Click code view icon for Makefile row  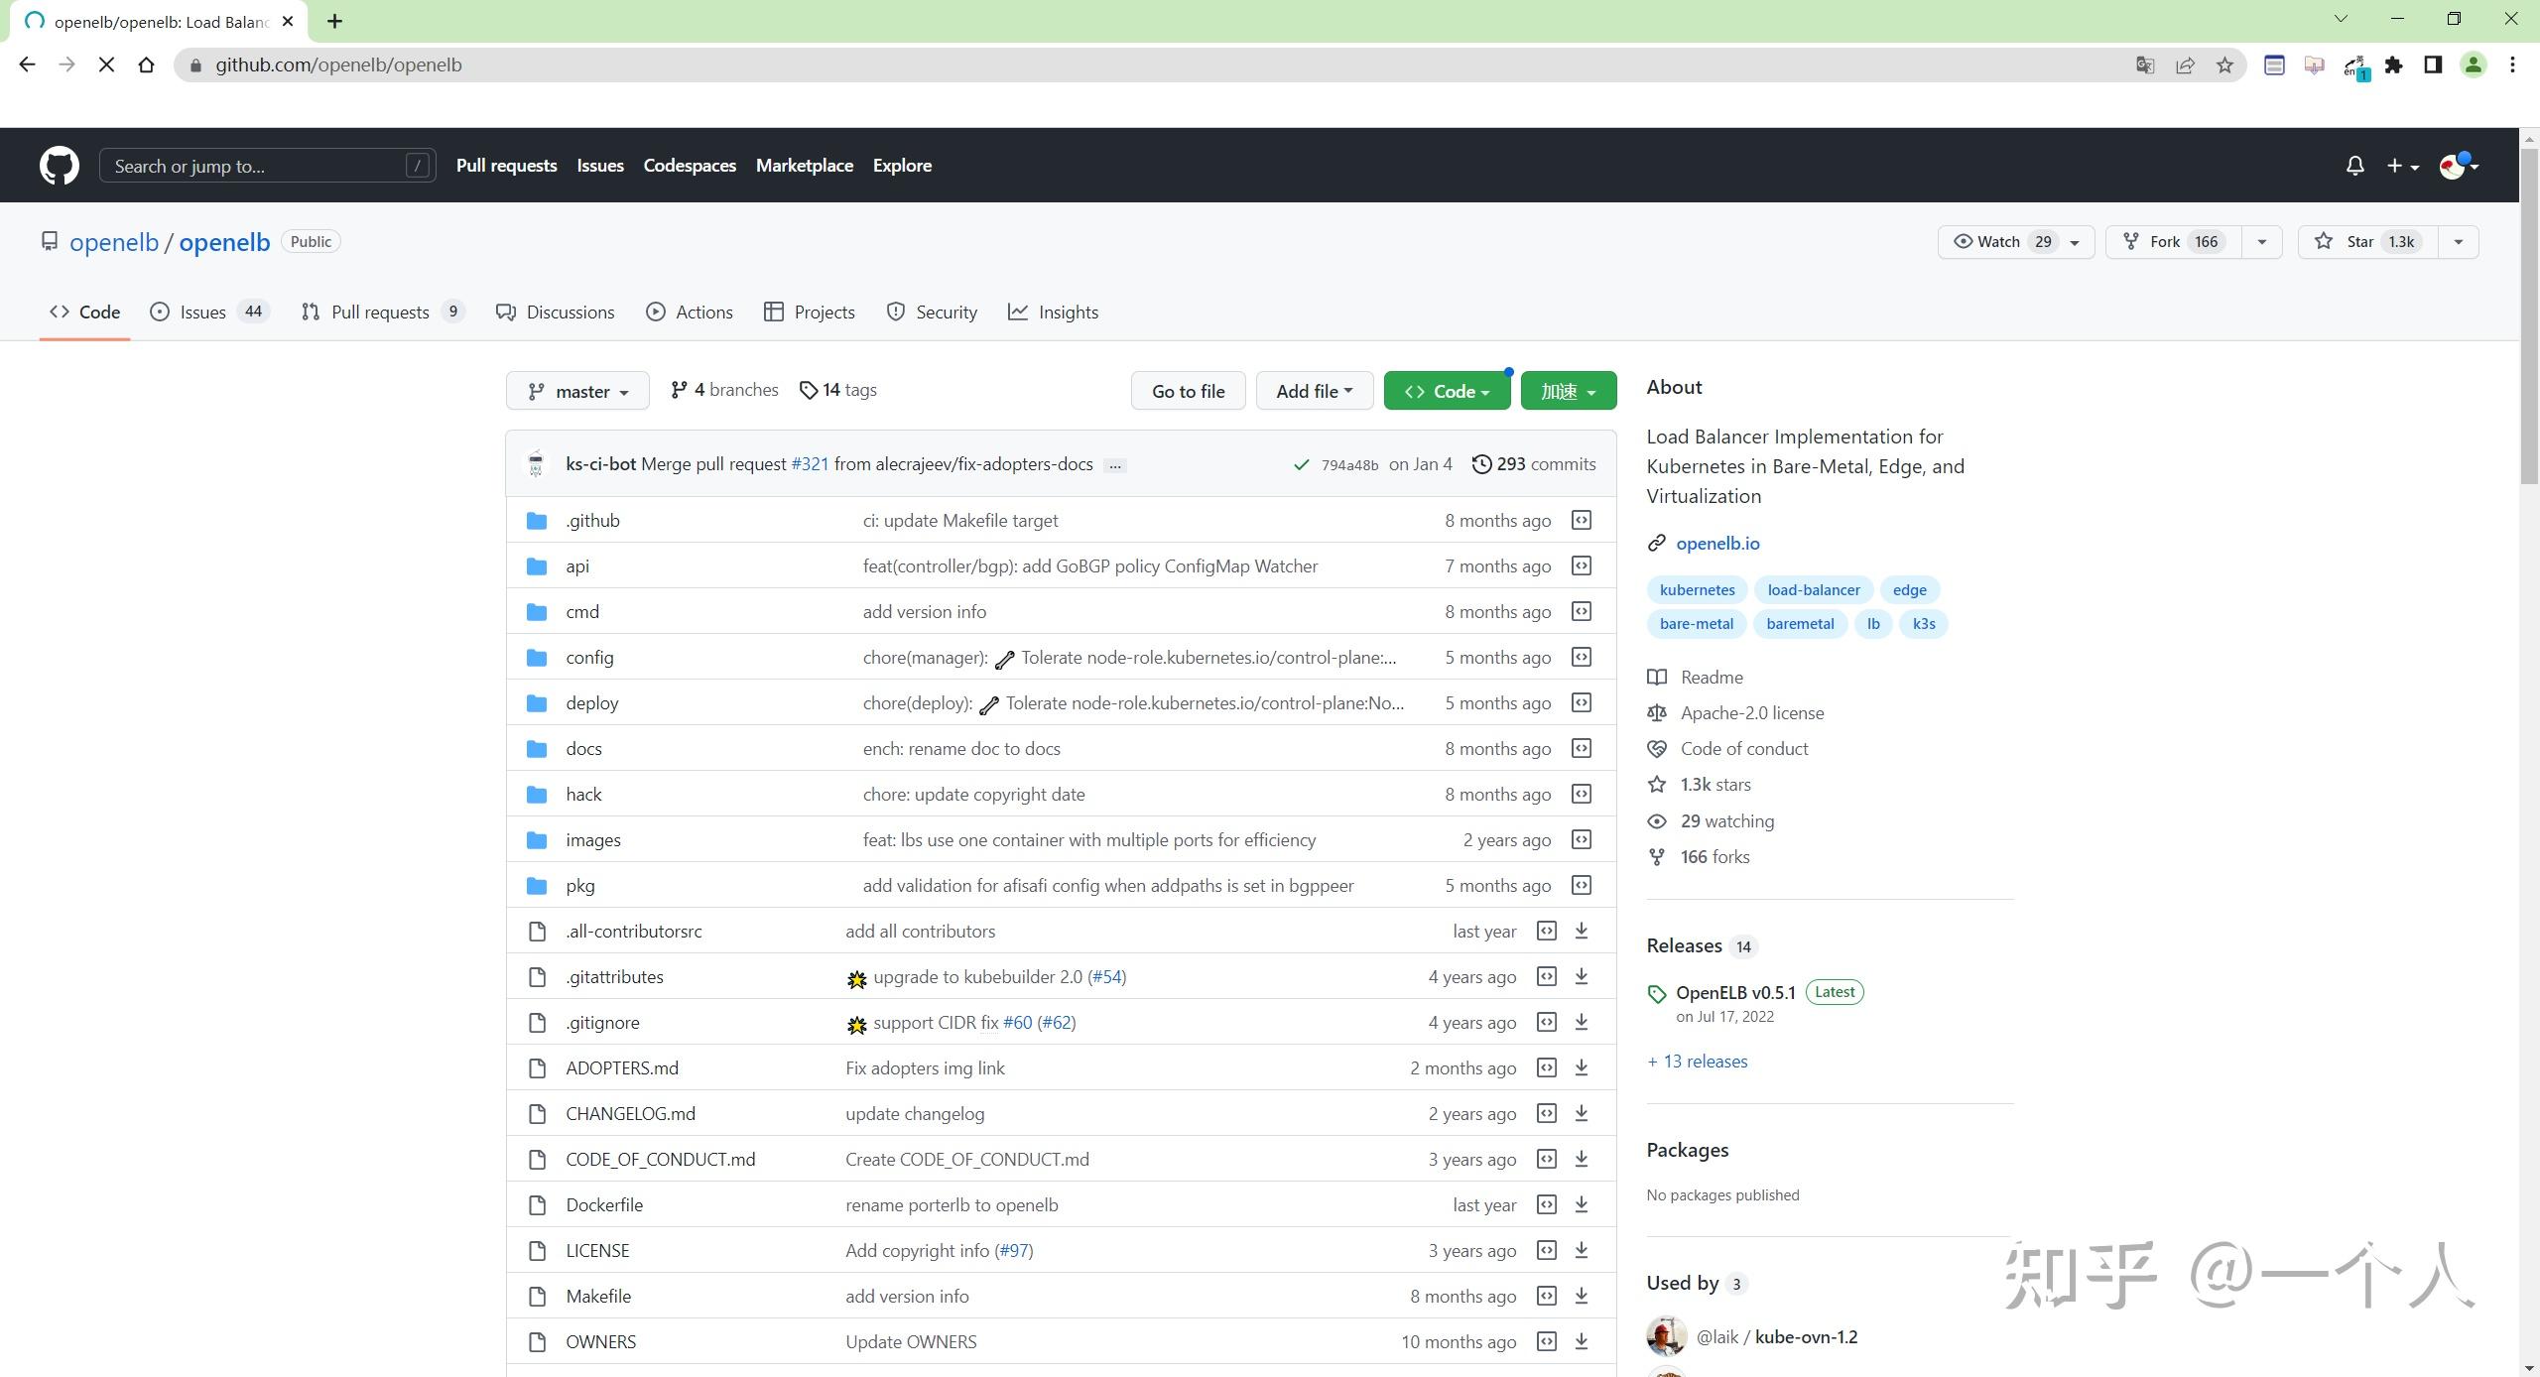[x=1547, y=1296]
